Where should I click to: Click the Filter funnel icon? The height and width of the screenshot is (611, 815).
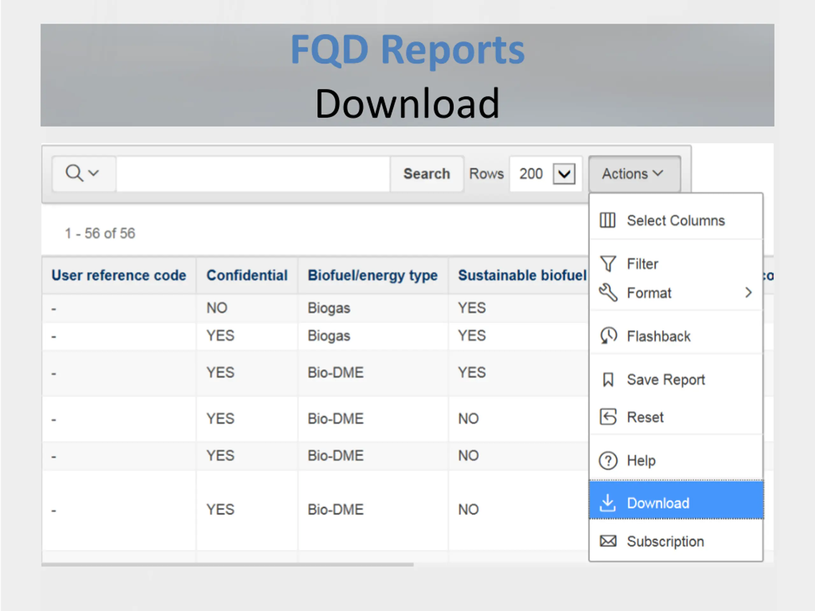[608, 264]
